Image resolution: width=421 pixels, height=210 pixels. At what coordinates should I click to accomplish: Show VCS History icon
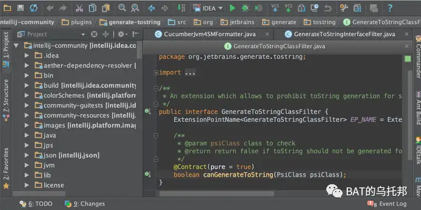point(314,8)
